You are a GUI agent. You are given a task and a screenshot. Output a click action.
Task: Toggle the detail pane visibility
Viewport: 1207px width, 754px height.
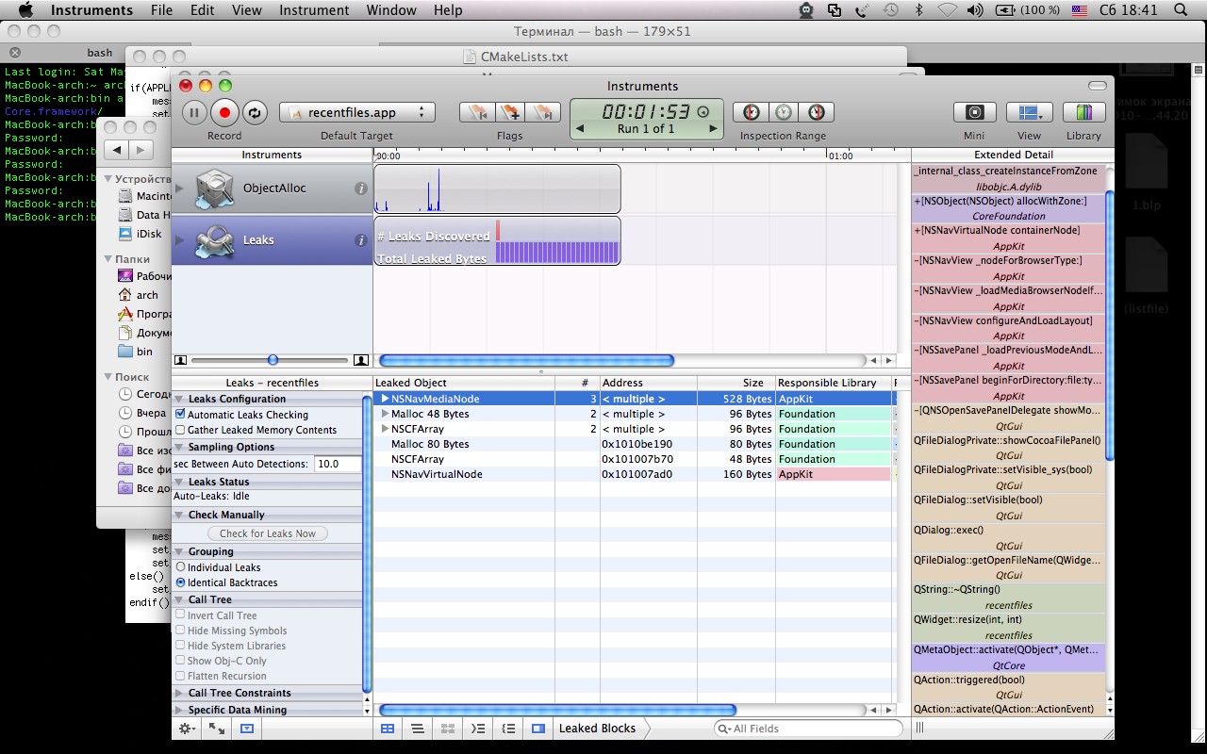click(x=246, y=729)
